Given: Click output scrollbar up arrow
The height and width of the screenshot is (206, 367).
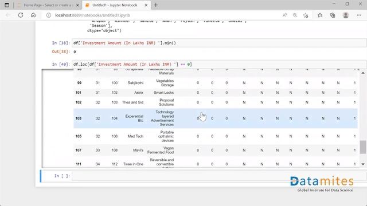Looking at the screenshot, I should 363,73.
